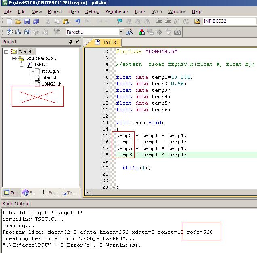
Task: Open the Peripherals menu
Action: click(117, 11)
